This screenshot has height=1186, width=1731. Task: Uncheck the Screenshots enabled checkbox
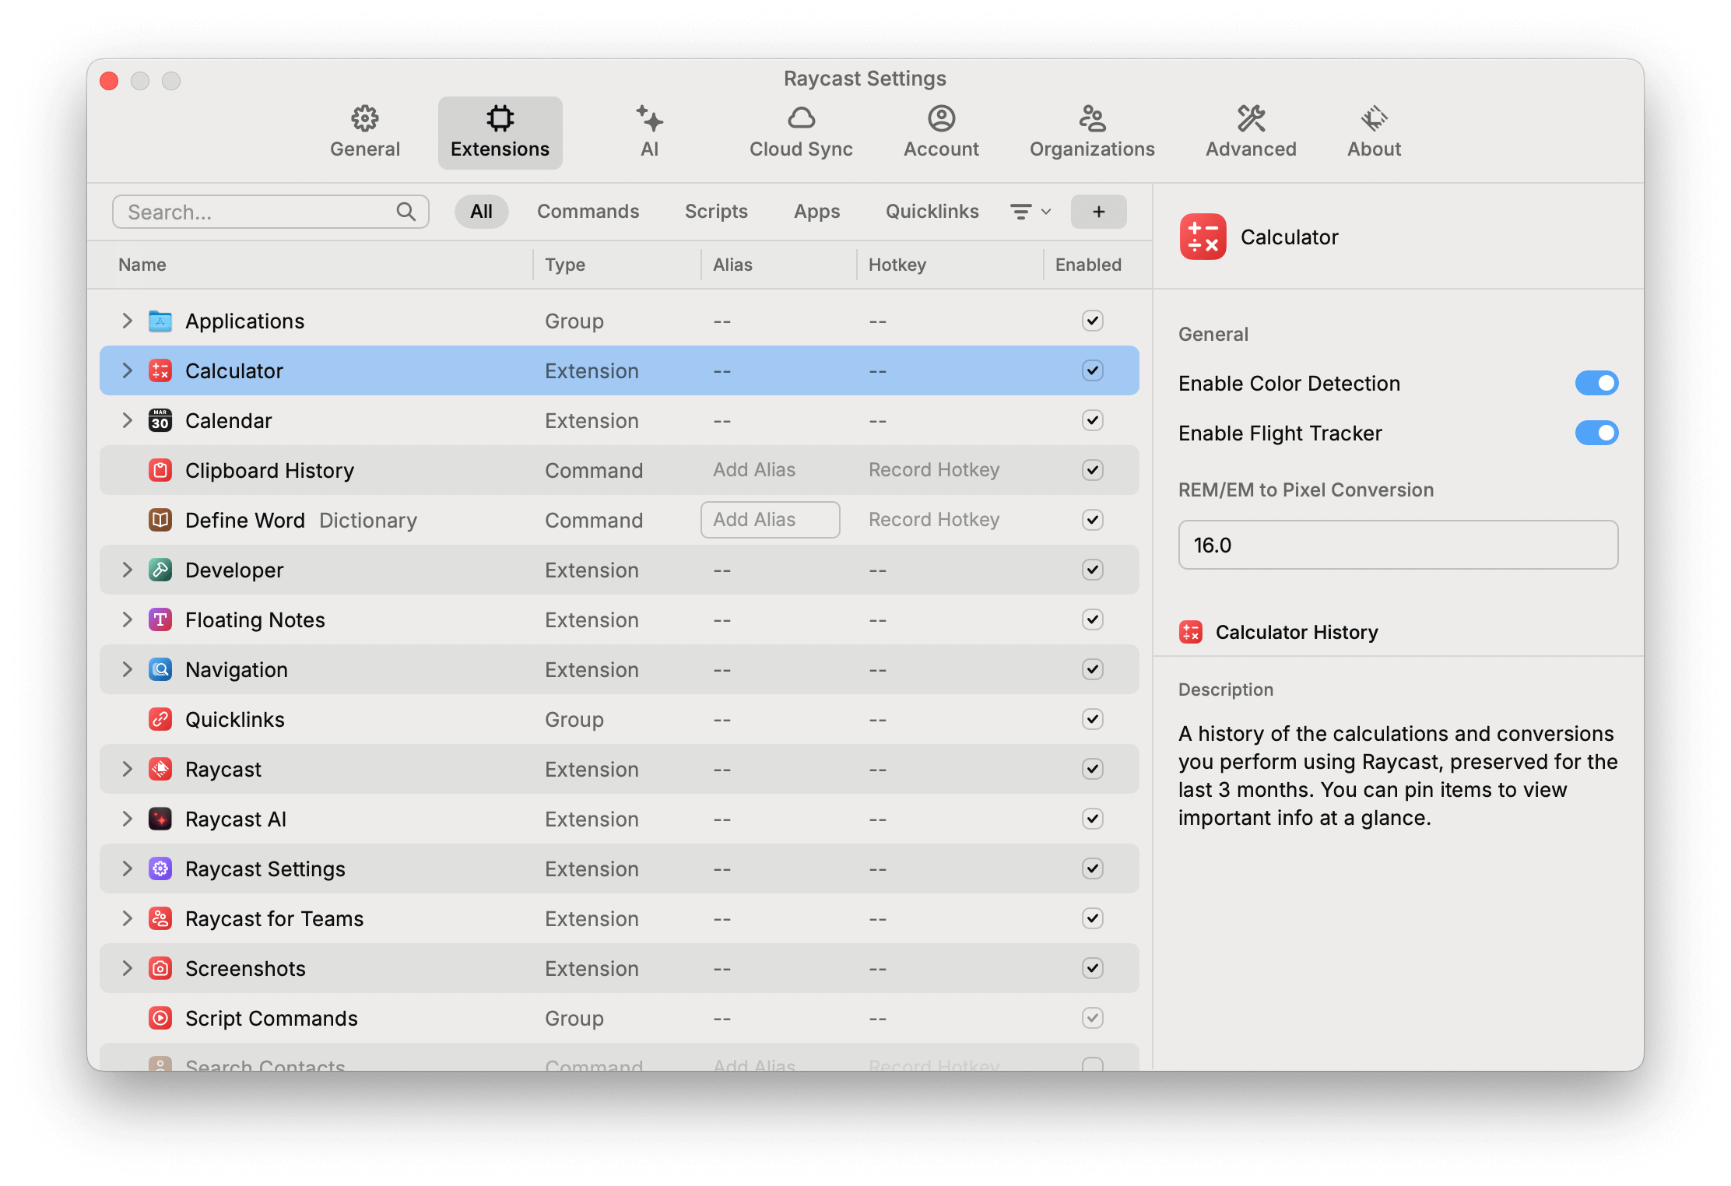click(1093, 968)
